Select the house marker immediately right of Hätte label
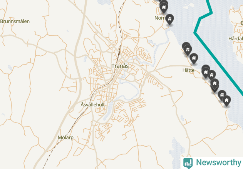 point(206,72)
